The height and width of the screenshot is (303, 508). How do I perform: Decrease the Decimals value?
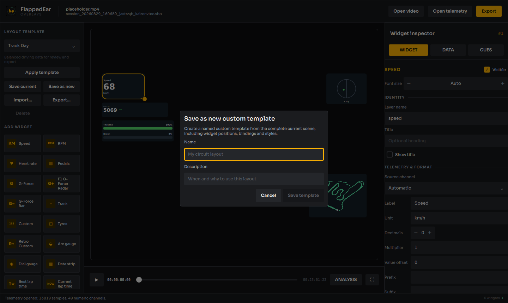tap(416, 233)
